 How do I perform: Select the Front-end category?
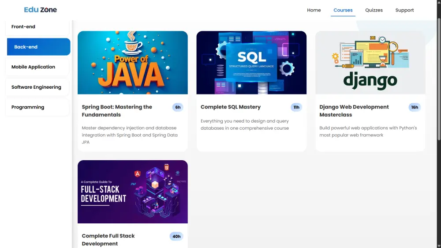click(x=37, y=27)
